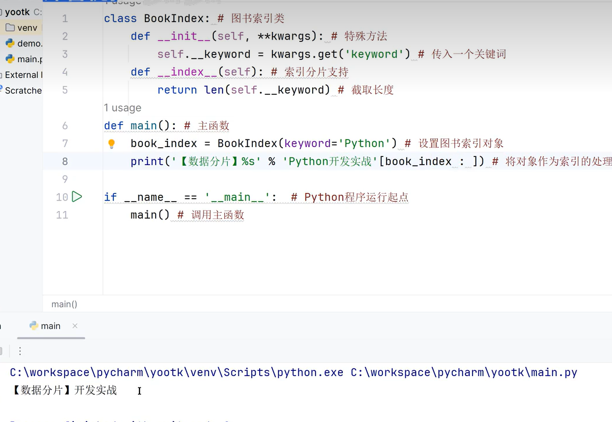Screen dimensions: 612x422
Task: Click the comment '# 索引分片支持'
Action: (x=310, y=72)
